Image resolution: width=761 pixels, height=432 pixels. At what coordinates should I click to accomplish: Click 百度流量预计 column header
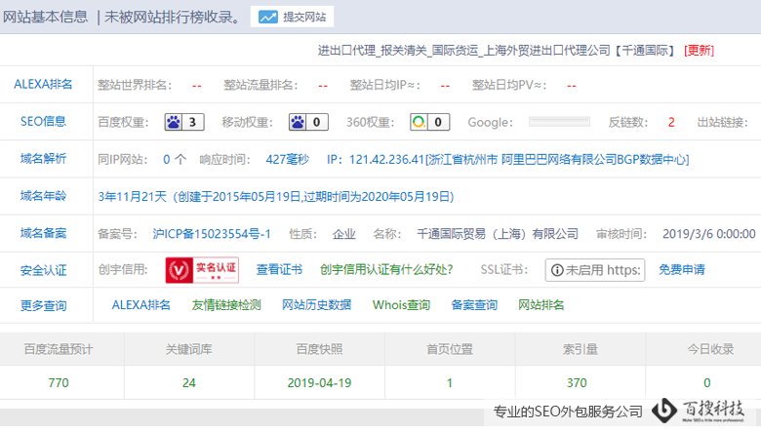[x=59, y=349]
